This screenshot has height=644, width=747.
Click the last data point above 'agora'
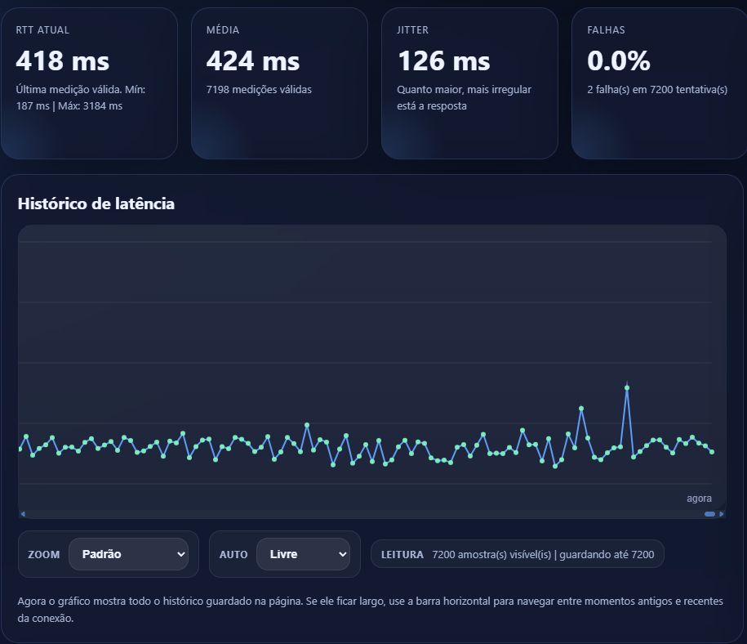(712, 452)
